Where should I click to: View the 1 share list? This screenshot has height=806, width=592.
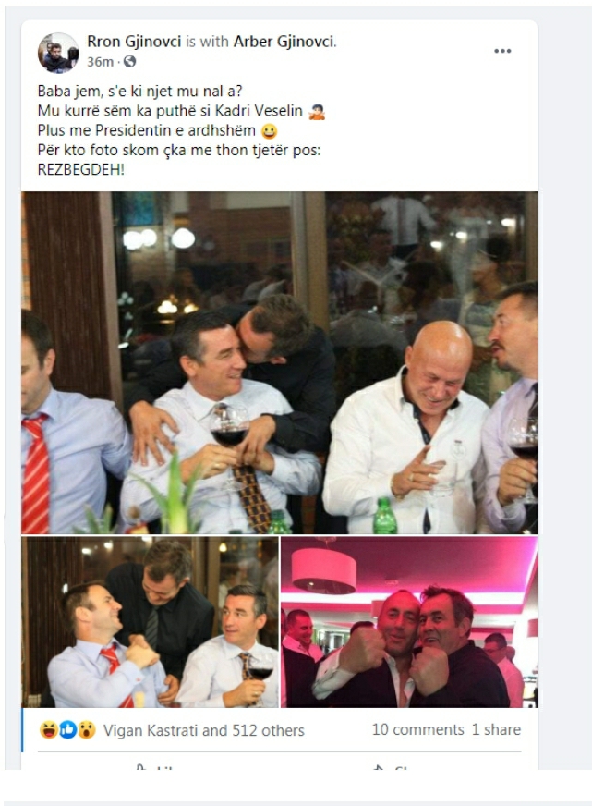[496, 729]
